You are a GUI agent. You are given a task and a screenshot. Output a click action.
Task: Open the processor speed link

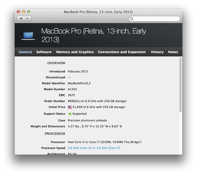click(x=94, y=148)
